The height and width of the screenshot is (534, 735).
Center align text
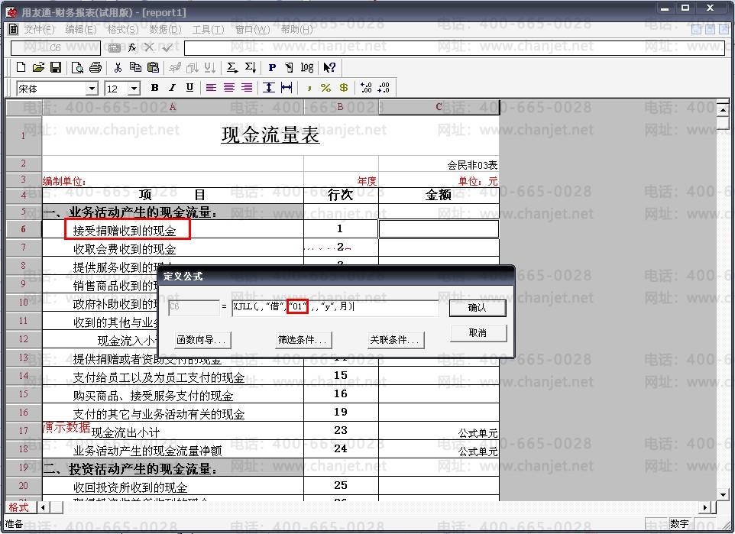tap(228, 88)
